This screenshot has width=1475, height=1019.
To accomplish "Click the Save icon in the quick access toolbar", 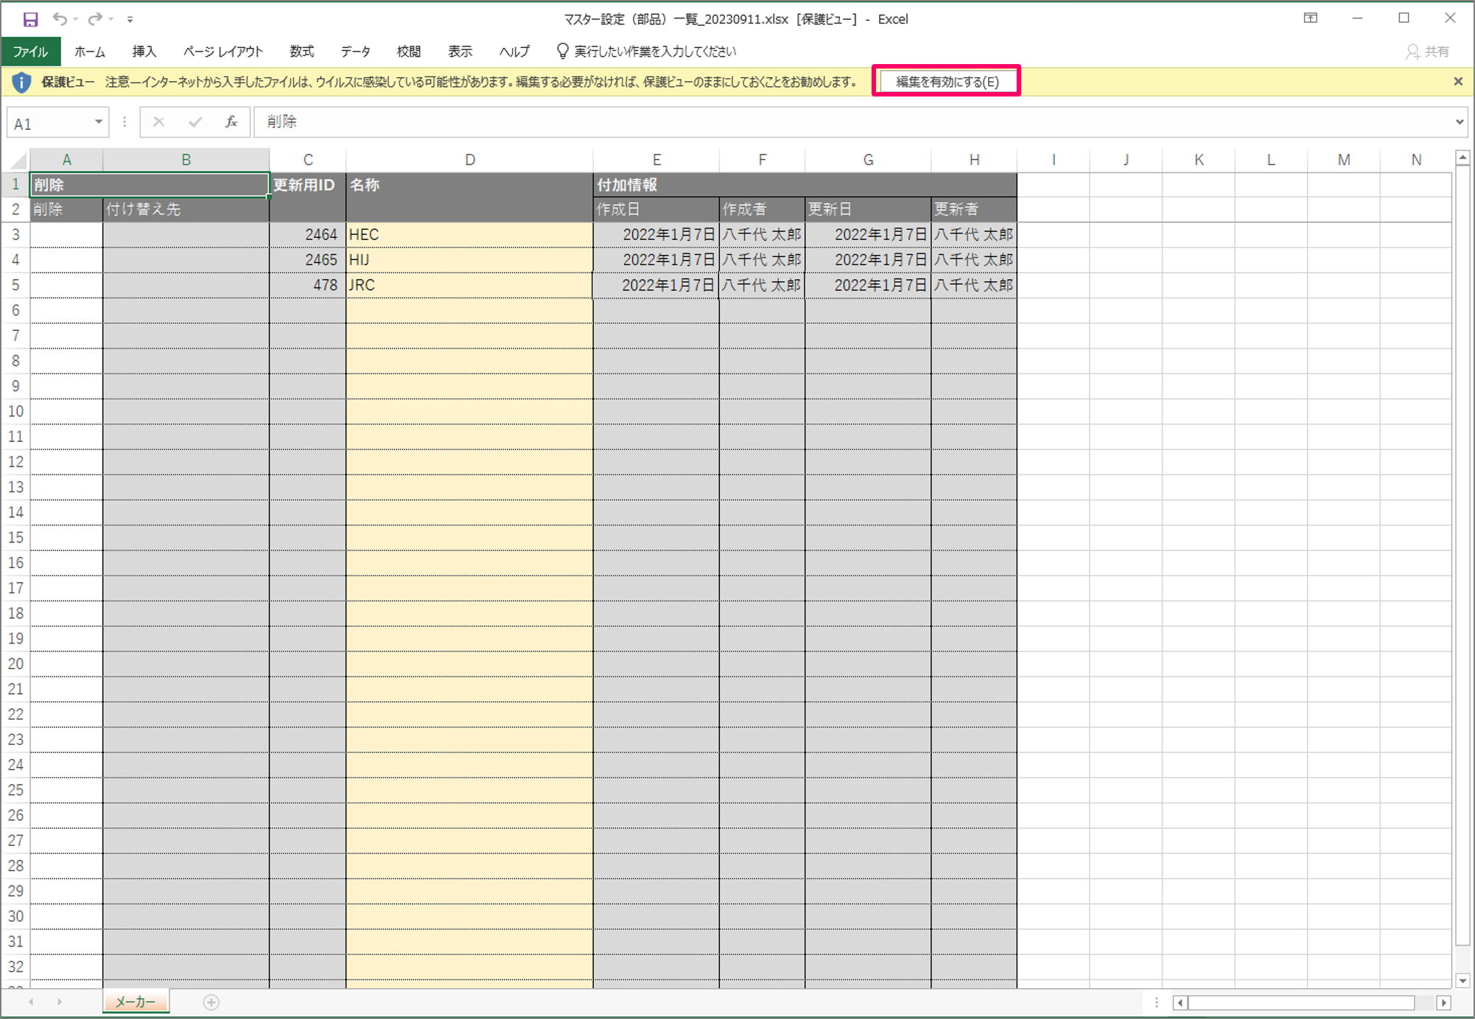I will coord(30,19).
